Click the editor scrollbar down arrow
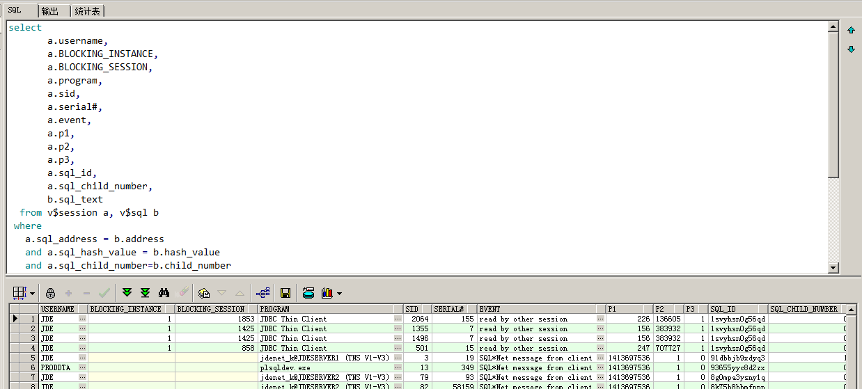Screen dimensions: 862x389 (x=833, y=267)
